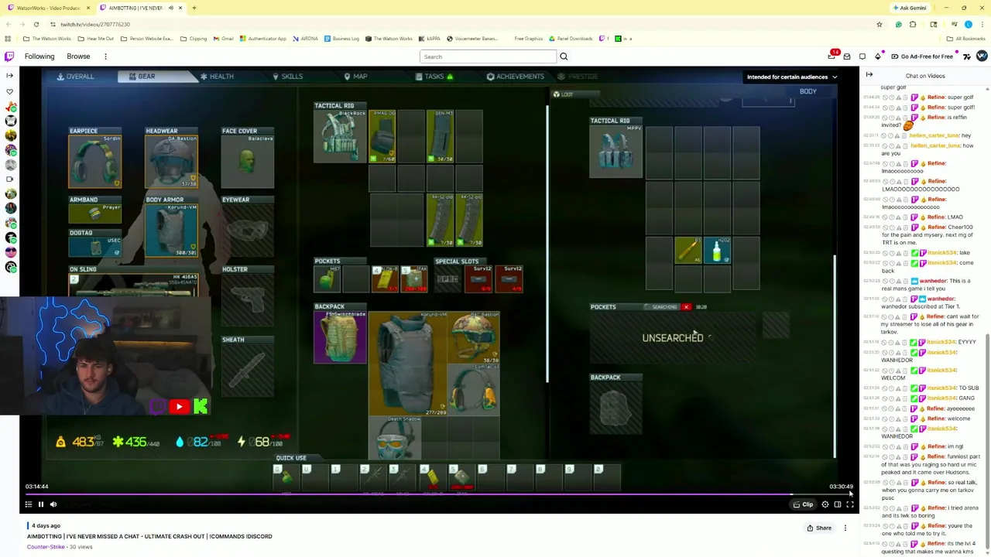Image resolution: width=991 pixels, height=557 pixels.
Task: Click the SKILLS tab in game video
Action: tap(287, 77)
